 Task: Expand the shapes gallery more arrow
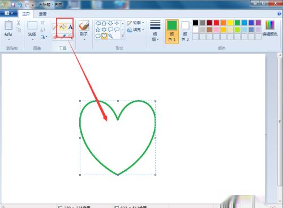(x=123, y=36)
